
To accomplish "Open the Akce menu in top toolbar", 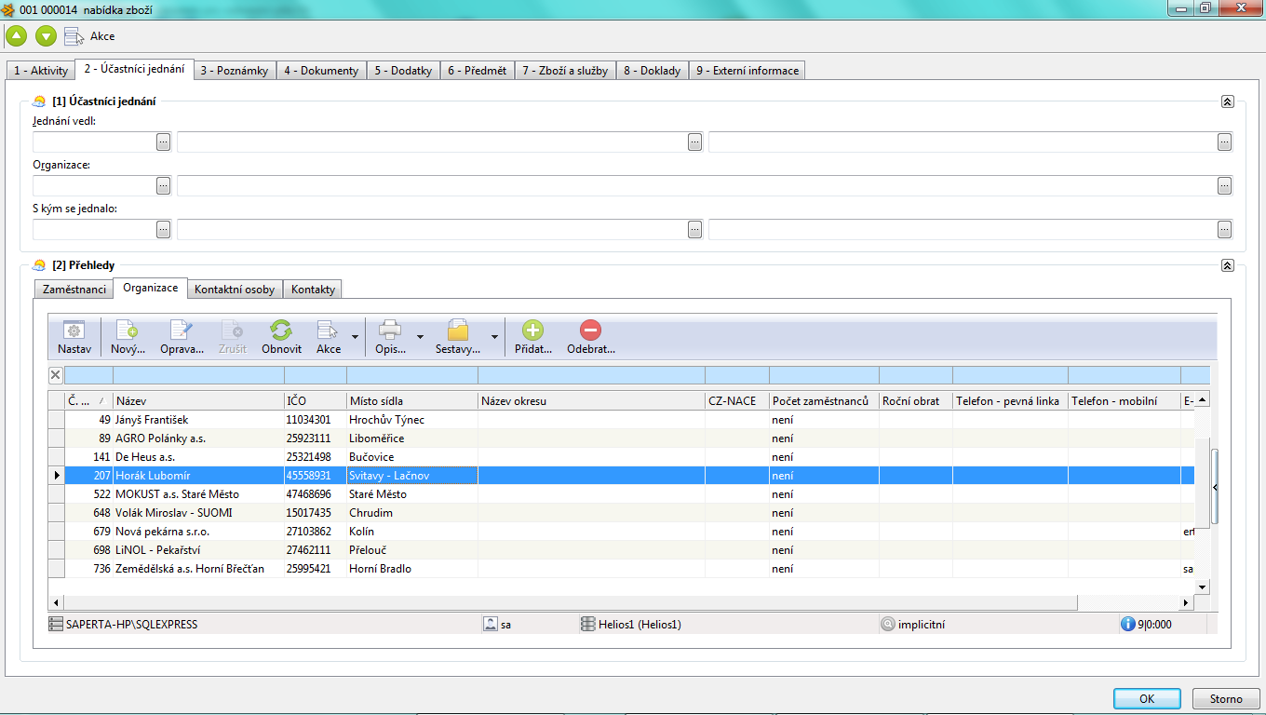I will click(x=90, y=36).
